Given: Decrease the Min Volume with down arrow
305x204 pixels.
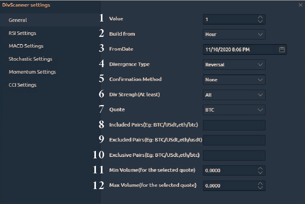Looking at the screenshot, I should [260, 172].
